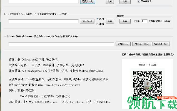Image resolution: width=177 pixels, height=111 pixels.
Task: Click the www.43yes.com/jinjunsoft address text
Action: 63,85
